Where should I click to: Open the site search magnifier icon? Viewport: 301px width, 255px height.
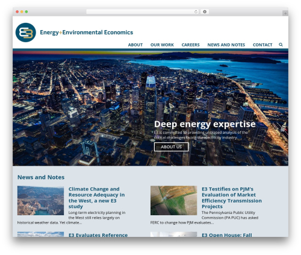tap(281, 45)
